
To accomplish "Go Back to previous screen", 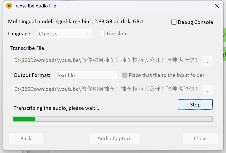I will pyautogui.click(x=26, y=138).
